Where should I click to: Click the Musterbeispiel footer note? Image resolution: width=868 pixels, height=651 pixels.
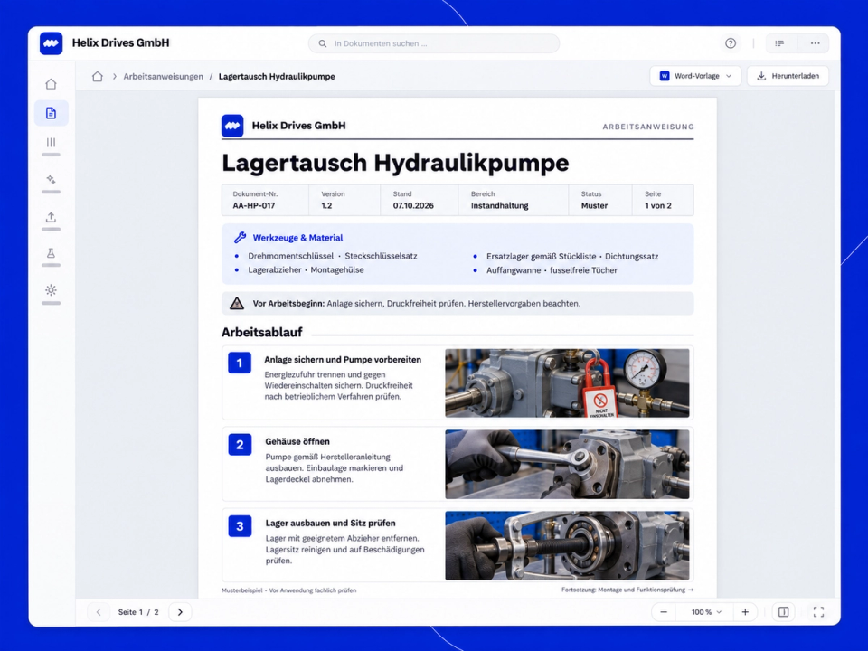(289, 590)
